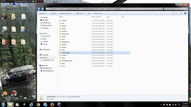Click the change view icon
Image resolution: width=191 pixels, height=107 pixels.
click(x=174, y=13)
